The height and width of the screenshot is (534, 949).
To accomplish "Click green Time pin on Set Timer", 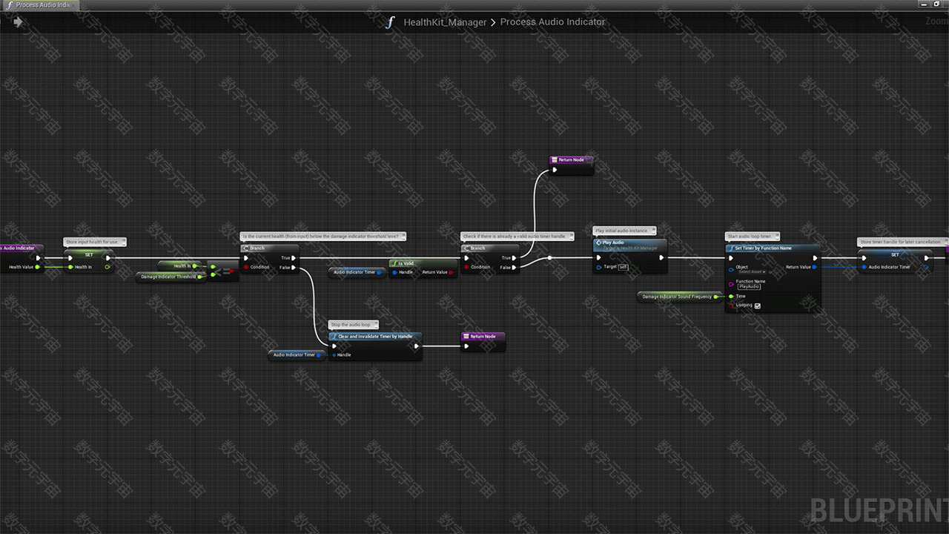I will tap(731, 297).
